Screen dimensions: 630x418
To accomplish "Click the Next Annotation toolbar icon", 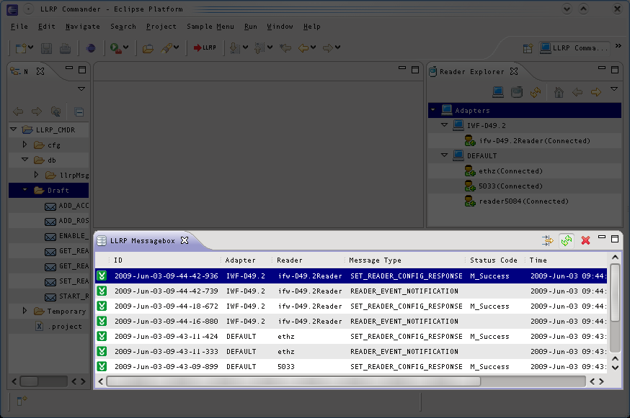I will (236, 48).
